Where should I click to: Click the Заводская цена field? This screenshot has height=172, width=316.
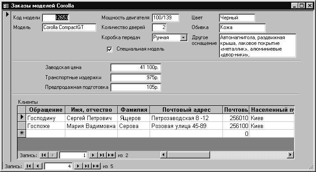click(x=135, y=67)
